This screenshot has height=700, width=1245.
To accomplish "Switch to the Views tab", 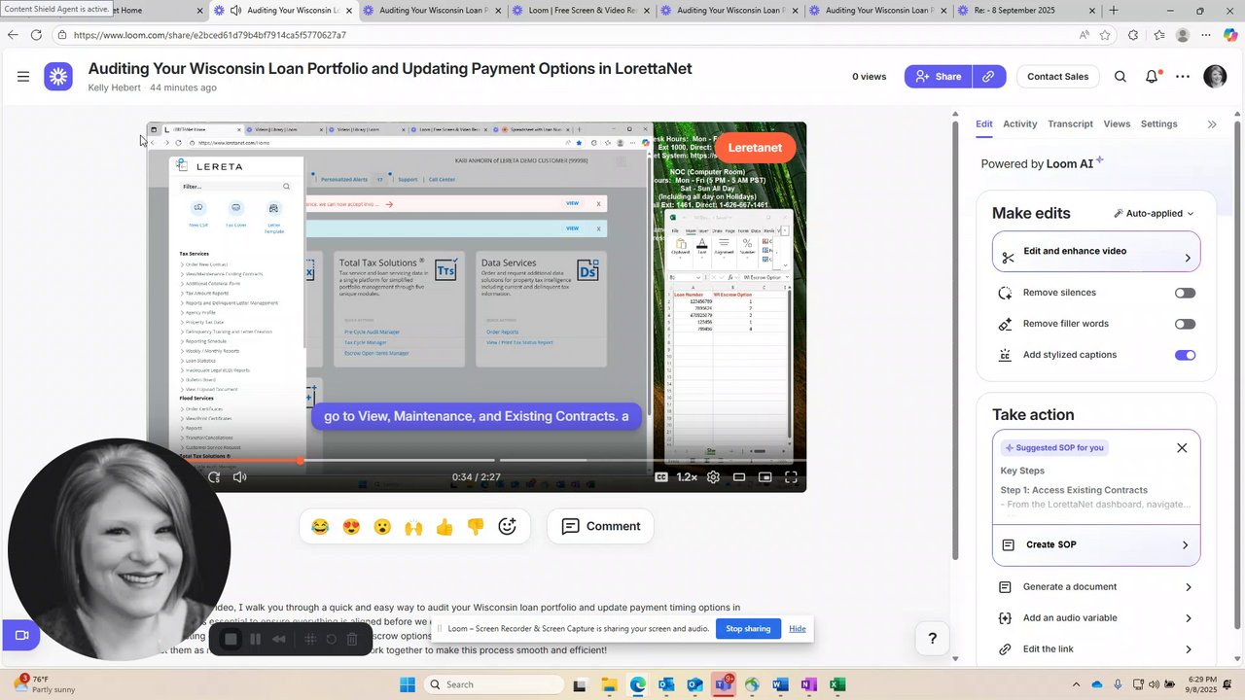I will [1117, 124].
